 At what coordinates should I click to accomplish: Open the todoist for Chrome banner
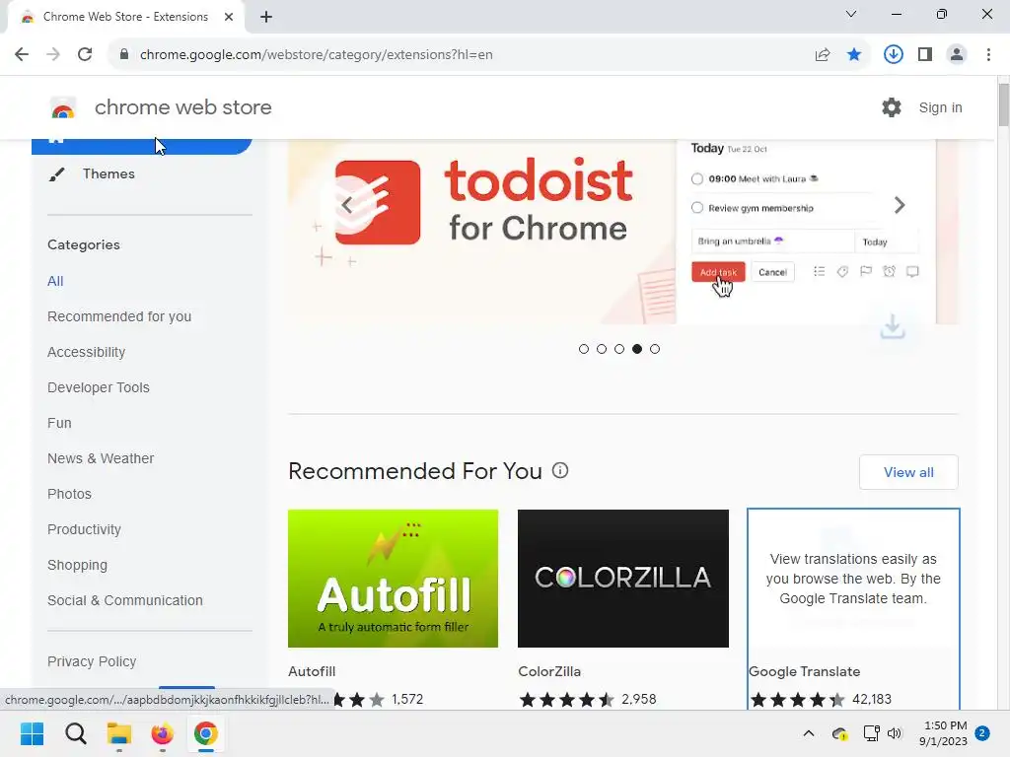pos(623,232)
